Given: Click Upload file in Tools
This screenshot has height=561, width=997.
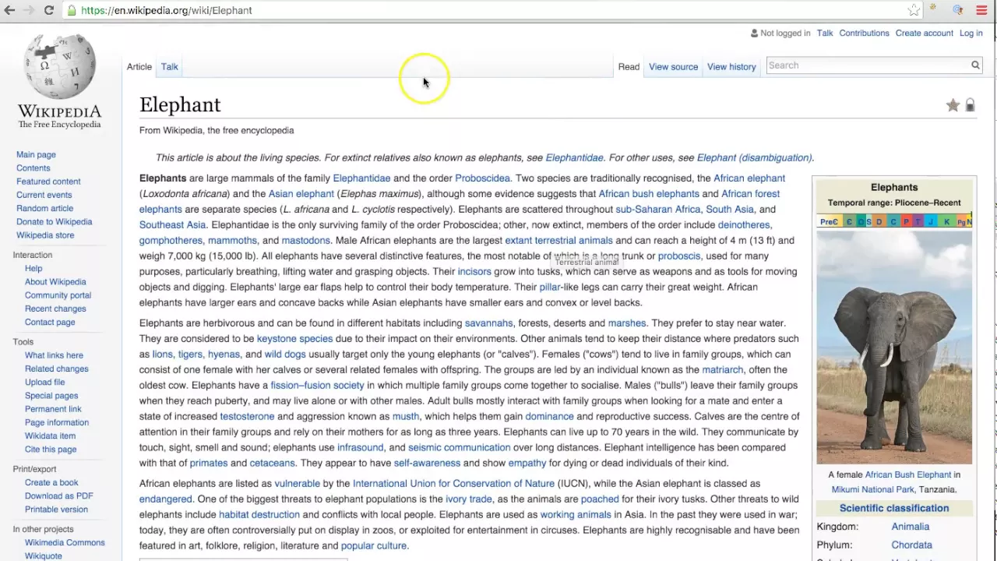Looking at the screenshot, I should click(x=44, y=382).
